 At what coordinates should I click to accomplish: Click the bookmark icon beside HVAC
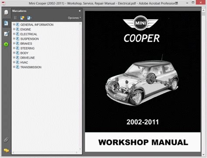click(x=17, y=62)
